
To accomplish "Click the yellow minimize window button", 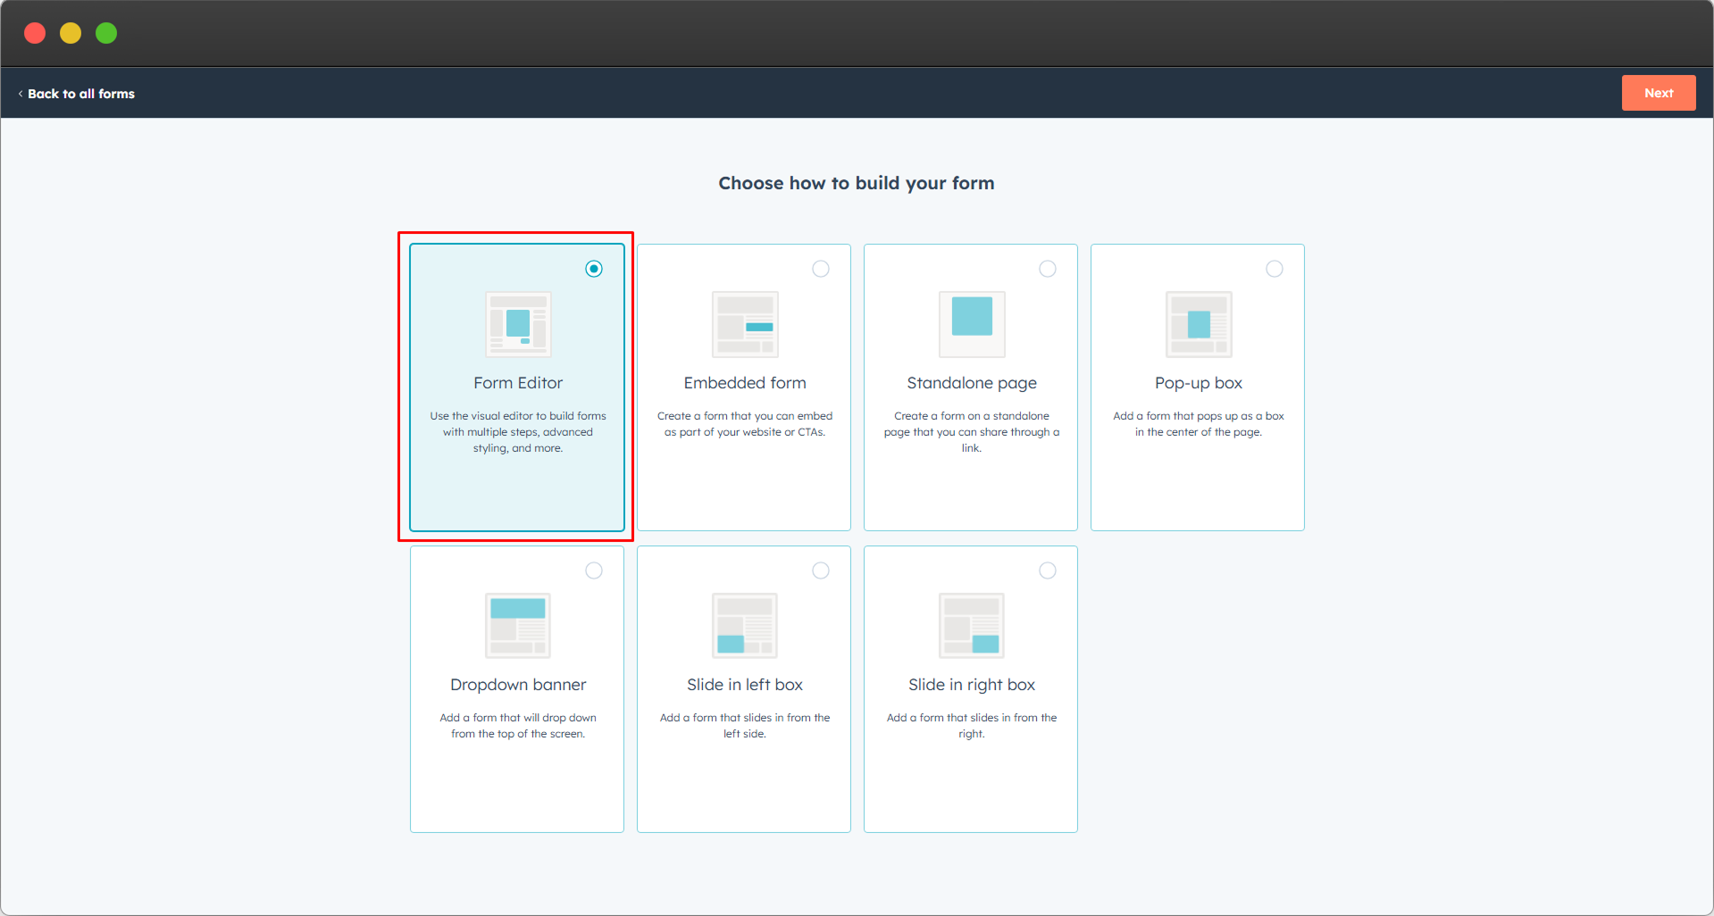I will pyautogui.click(x=71, y=33).
